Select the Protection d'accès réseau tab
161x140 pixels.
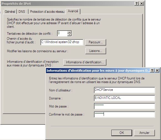[x=47, y=12]
